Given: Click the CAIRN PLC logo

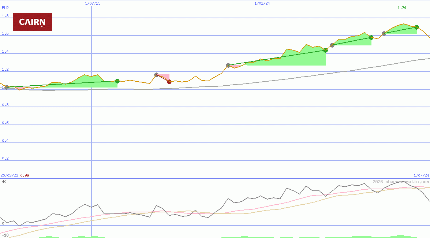Looking at the screenshot, I should click(x=32, y=22).
